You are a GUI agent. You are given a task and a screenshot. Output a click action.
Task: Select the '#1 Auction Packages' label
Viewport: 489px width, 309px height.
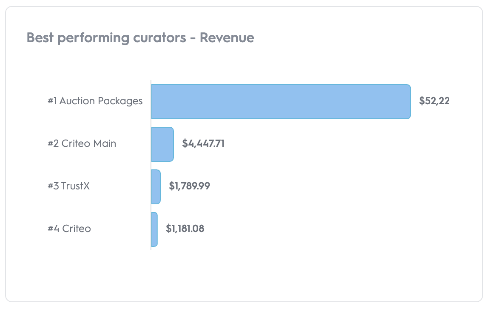[x=95, y=101]
